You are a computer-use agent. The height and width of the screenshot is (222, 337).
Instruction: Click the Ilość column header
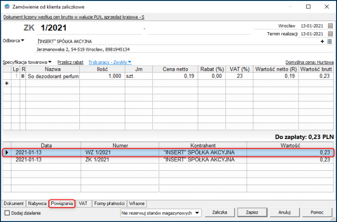102,69
